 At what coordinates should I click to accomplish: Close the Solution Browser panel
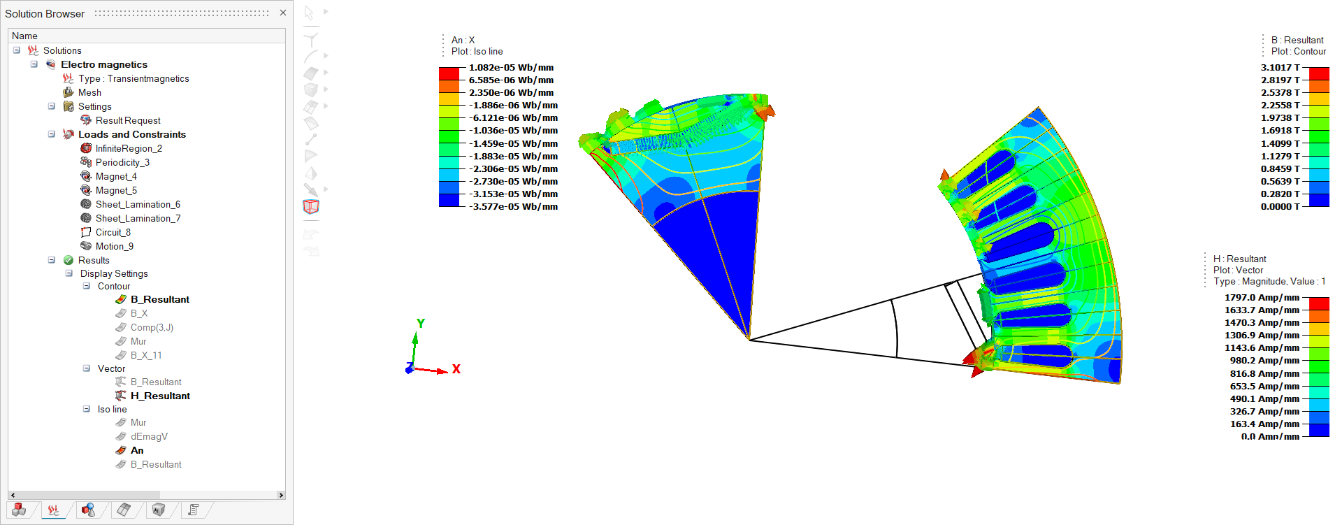click(283, 13)
